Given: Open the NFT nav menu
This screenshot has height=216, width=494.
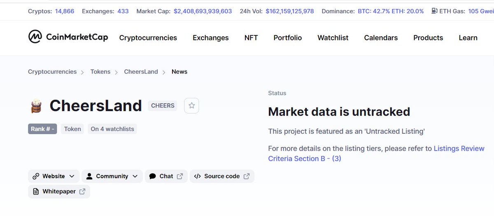Looking at the screenshot, I should click(251, 38).
